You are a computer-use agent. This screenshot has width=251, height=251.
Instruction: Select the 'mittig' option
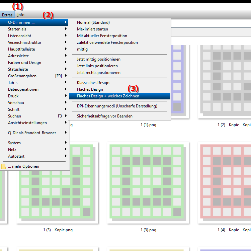click(119, 49)
